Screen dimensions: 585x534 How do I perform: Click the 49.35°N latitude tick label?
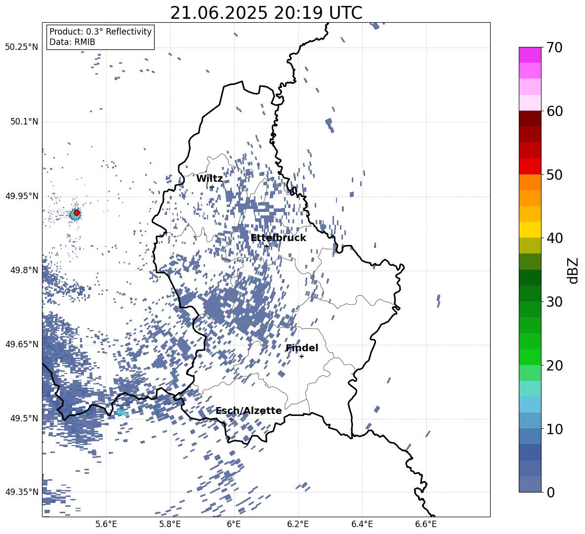(x=22, y=492)
